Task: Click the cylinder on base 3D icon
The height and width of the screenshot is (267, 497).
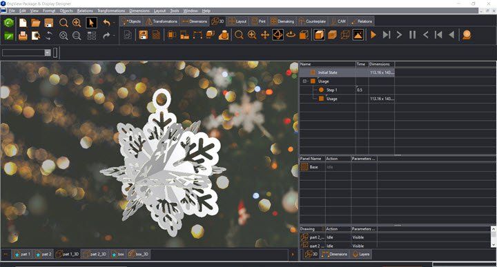Action: tap(224, 34)
